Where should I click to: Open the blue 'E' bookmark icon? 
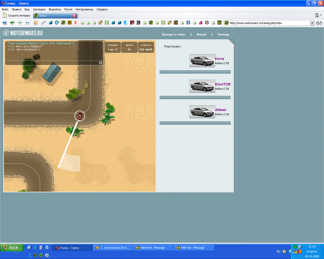point(126,23)
